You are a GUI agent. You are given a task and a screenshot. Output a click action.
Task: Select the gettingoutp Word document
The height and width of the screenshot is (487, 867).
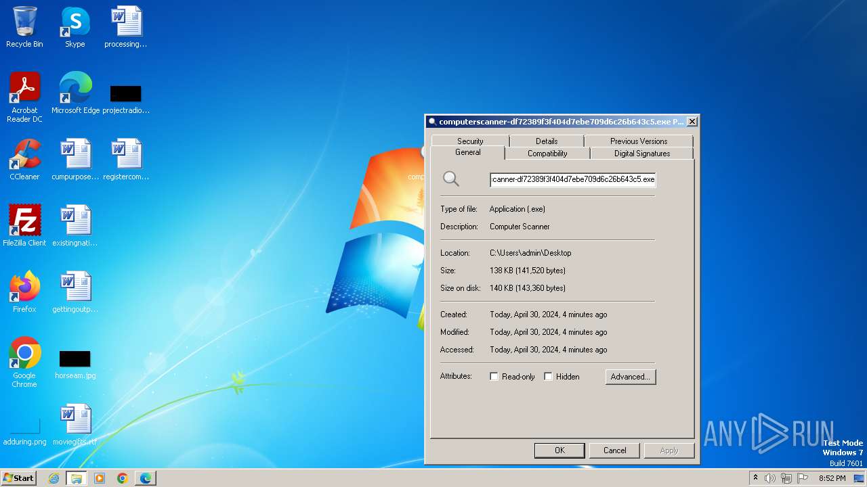[75, 292]
